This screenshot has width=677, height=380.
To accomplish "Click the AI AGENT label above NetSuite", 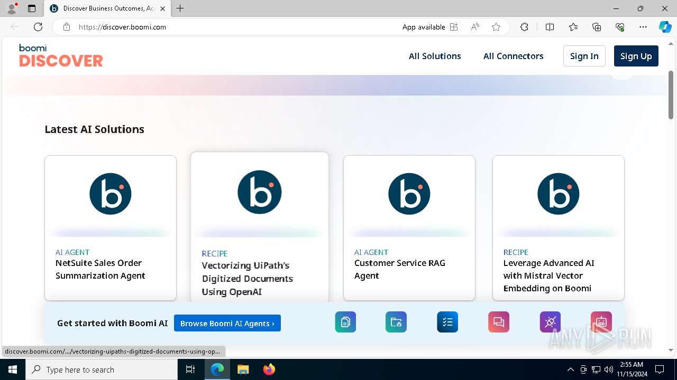I will [x=72, y=252].
